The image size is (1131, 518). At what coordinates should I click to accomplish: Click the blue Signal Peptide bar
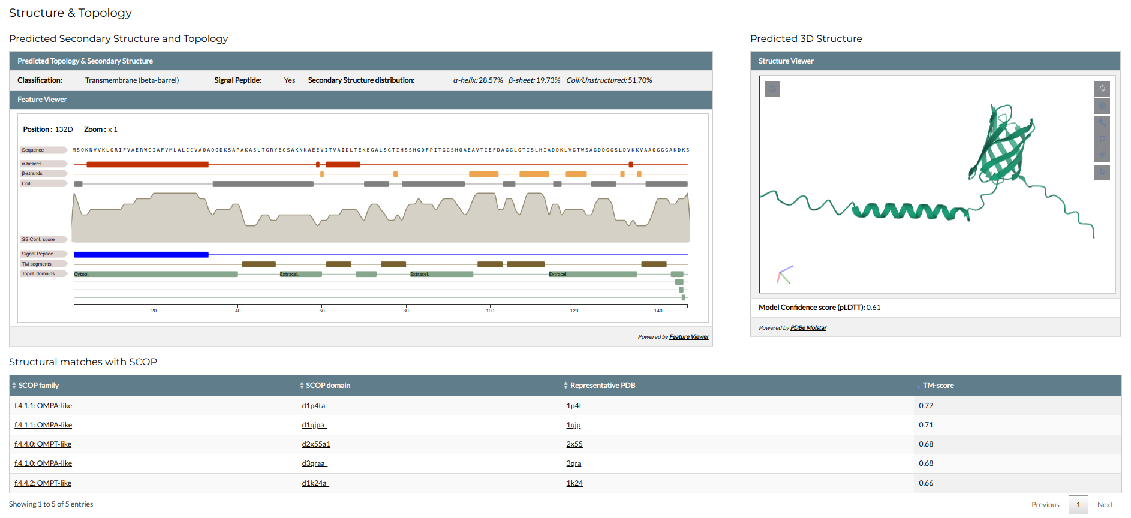click(141, 255)
